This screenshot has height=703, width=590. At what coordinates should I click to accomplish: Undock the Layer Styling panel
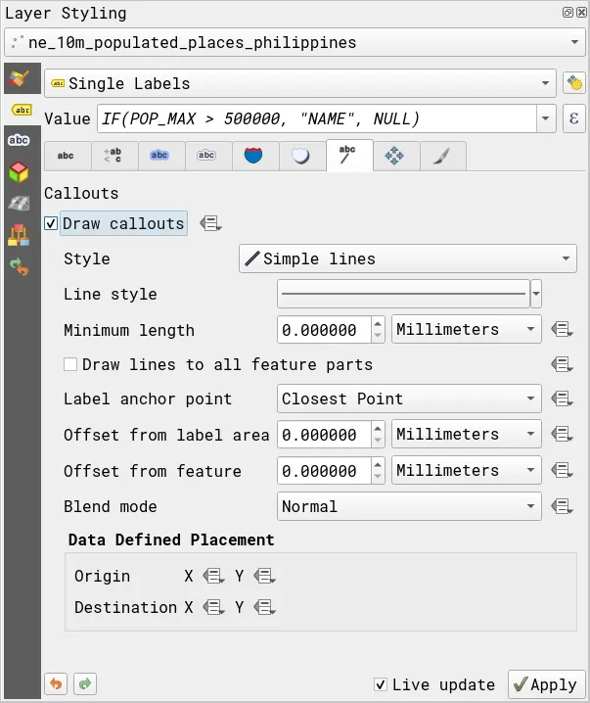(x=567, y=12)
